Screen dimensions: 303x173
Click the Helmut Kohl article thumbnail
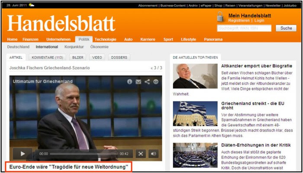click(x=195, y=76)
